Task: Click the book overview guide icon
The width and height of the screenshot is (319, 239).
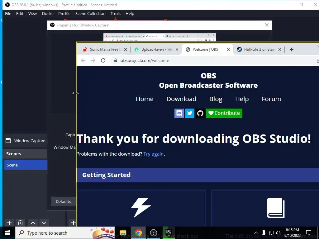Action: (276, 208)
